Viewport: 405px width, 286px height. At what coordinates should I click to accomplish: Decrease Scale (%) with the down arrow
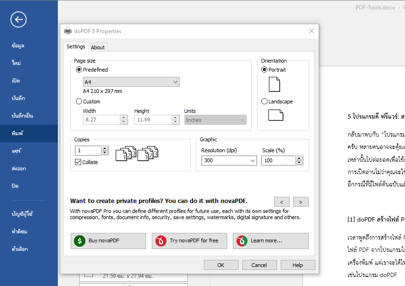[299, 163]
